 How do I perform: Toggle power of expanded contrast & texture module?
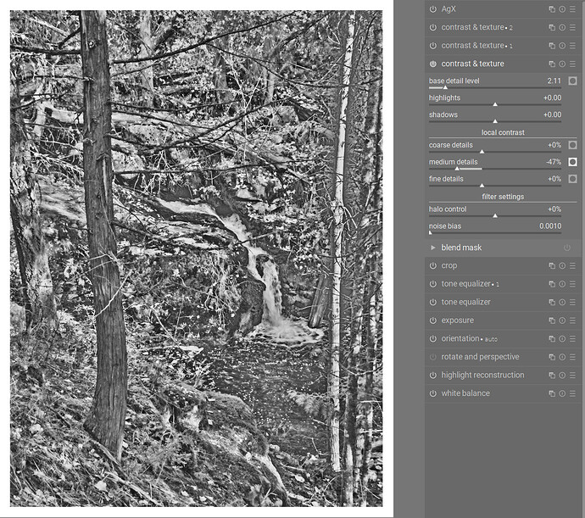432,64
